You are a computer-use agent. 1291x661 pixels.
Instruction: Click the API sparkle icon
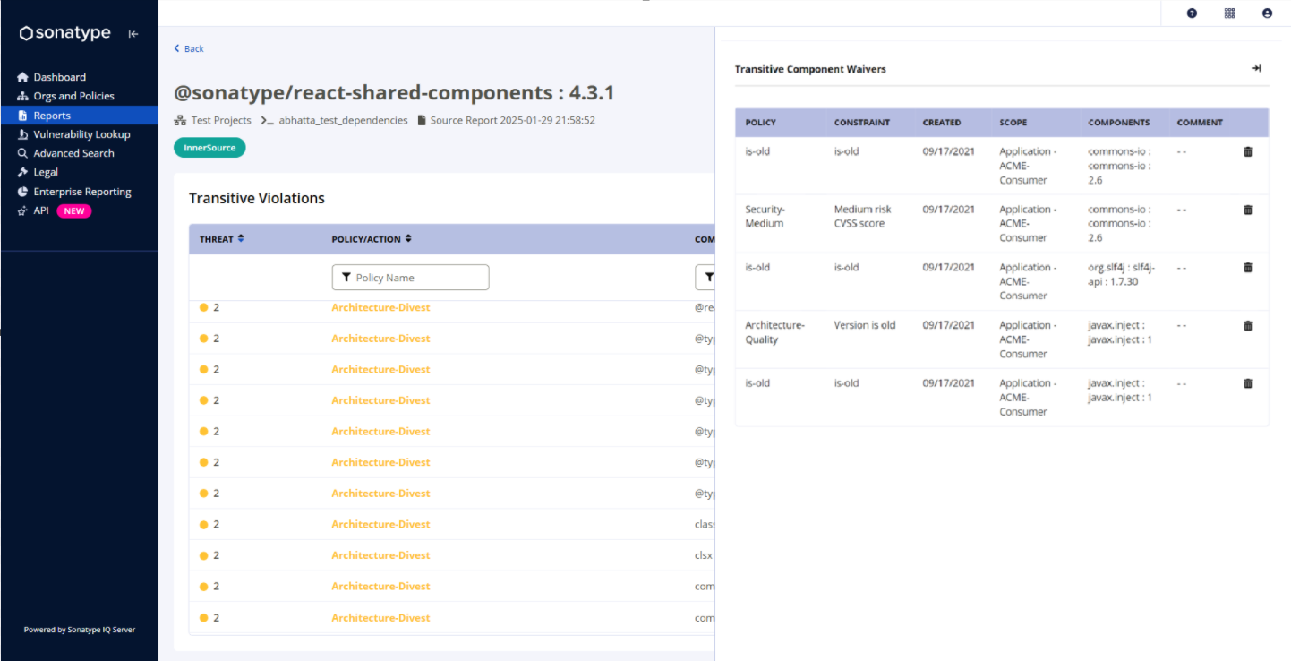tap(23, 211)
